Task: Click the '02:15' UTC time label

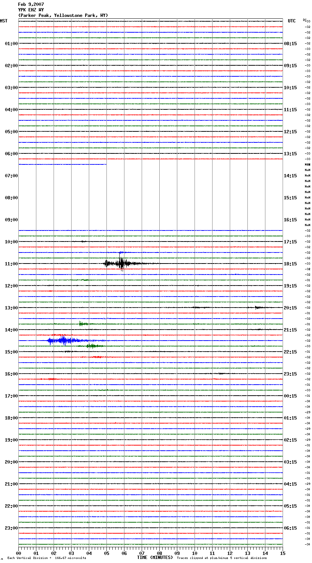Action: (290, 440)
